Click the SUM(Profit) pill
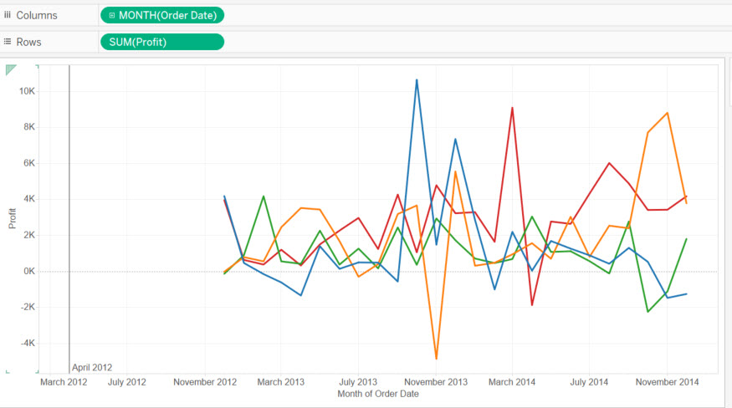Screen dimensions: 732x408 [x=162, y=42]
